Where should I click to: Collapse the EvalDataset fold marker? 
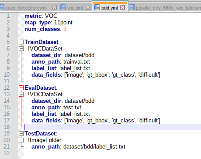click(21, 88)
